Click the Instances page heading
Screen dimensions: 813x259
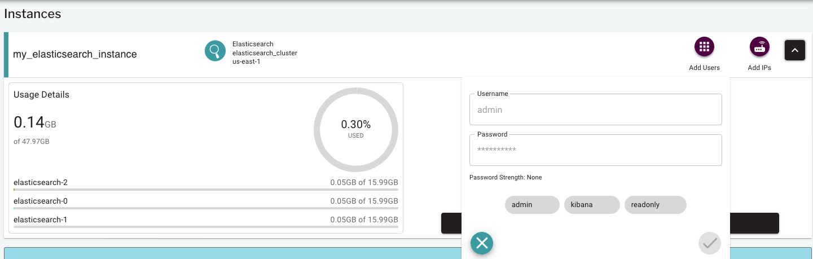coord(33,14)
